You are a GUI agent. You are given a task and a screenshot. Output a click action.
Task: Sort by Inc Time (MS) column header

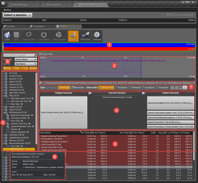click(88, 133)
